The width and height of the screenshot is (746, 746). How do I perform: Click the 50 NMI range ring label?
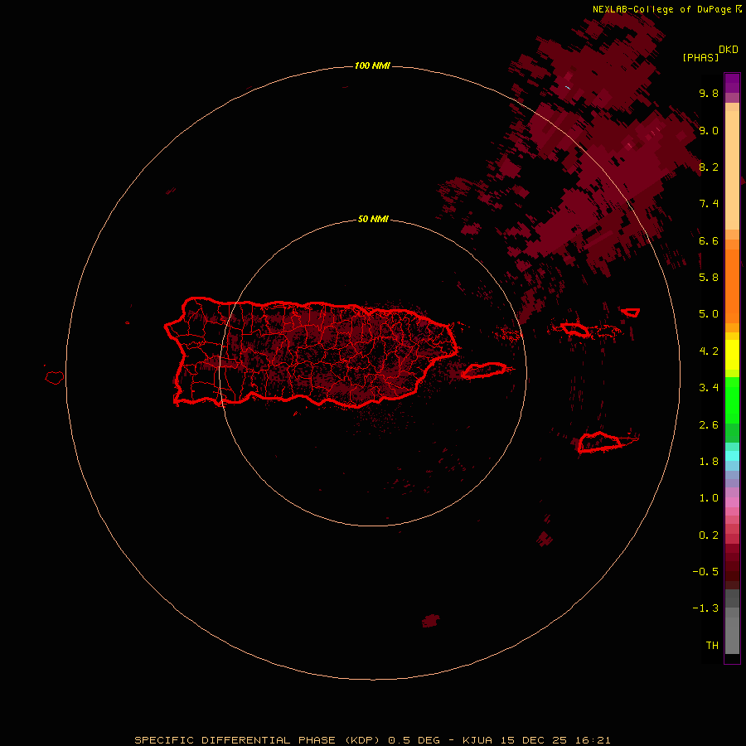point(372,219)
